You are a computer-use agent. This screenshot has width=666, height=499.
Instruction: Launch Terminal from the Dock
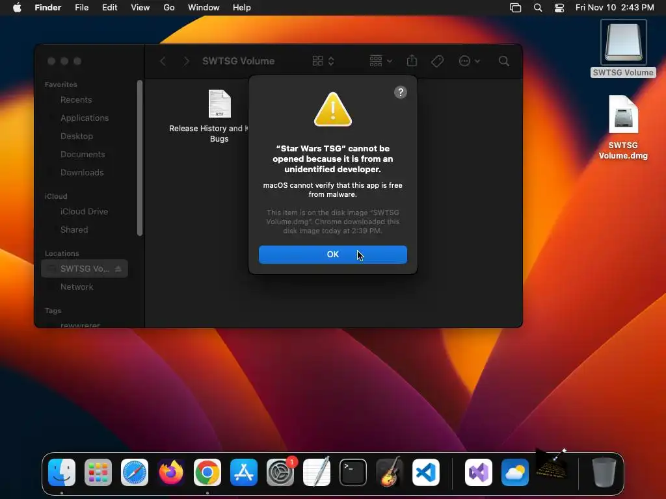[353, 472]
